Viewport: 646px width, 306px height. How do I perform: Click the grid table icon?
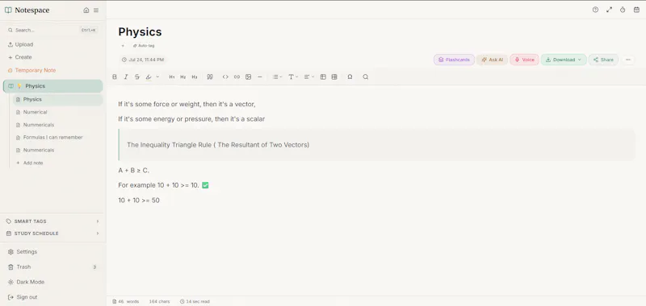point(334,76)
